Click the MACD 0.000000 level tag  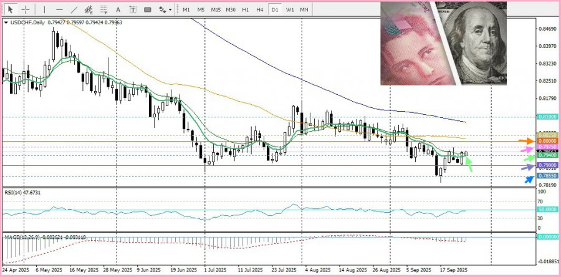[548, 237]
